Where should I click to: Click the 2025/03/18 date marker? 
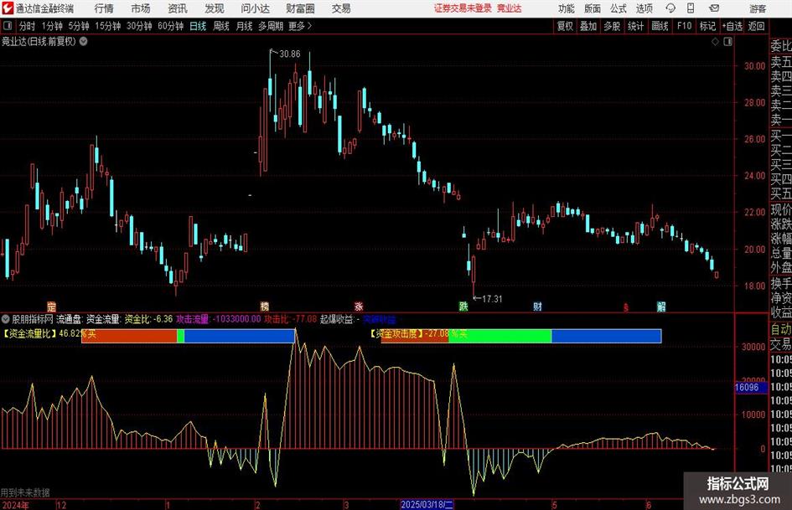click(x=427, y=504)
